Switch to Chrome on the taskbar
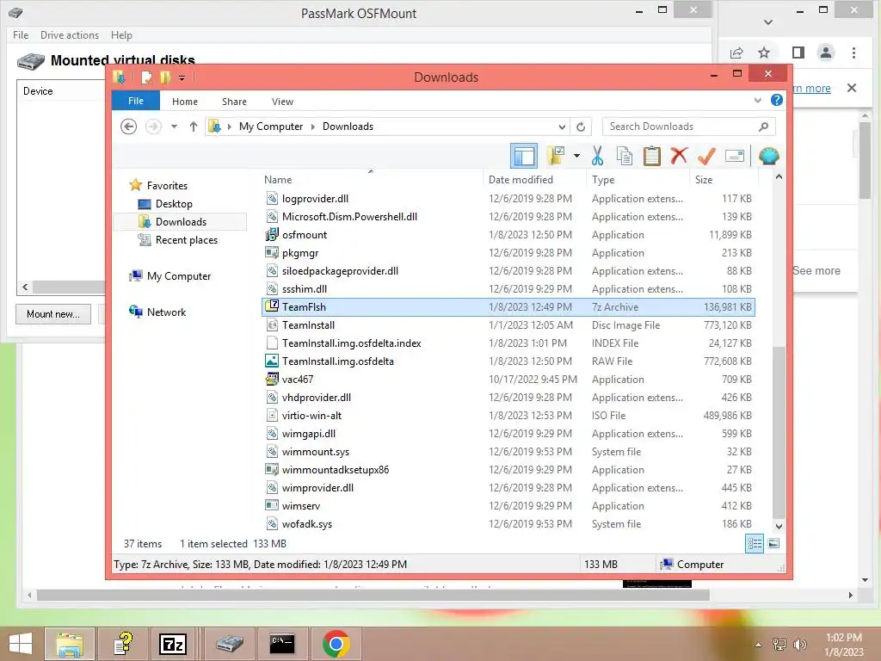This screenshot has width=881, height=661. pyautogui.click(x=336, y=644)
